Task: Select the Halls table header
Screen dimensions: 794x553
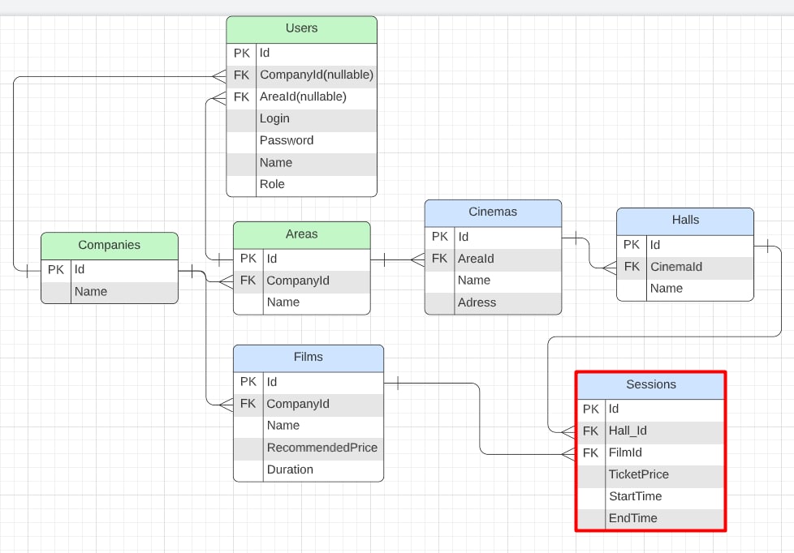Action: point(684,220)
